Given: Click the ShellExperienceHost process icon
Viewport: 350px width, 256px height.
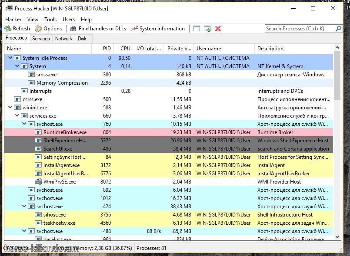Looking at the screenshot, I should pos(38,140).
